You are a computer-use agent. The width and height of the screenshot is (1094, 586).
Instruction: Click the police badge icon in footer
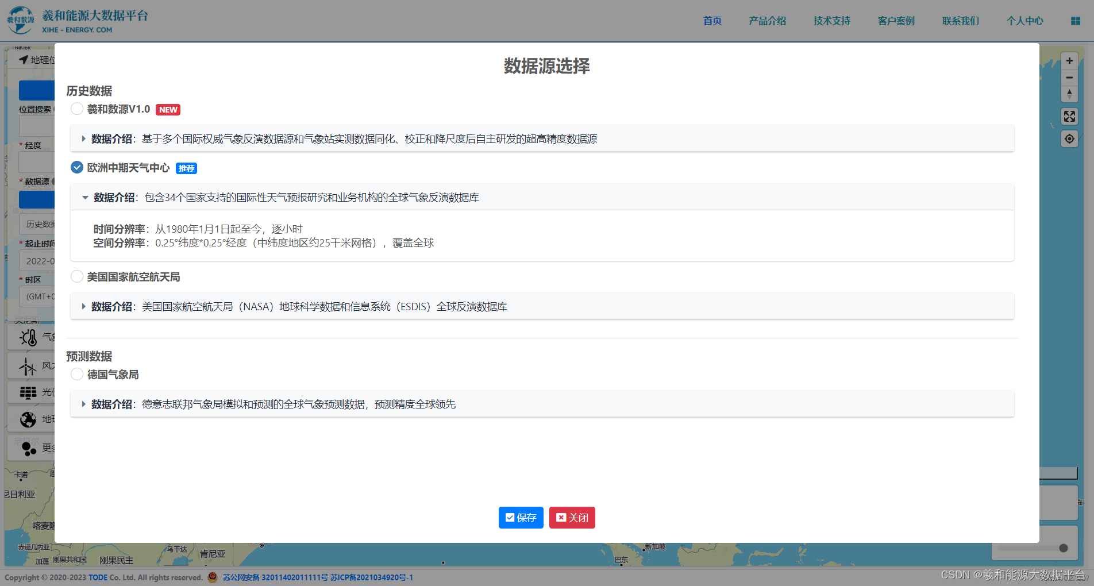coord(213,577)
